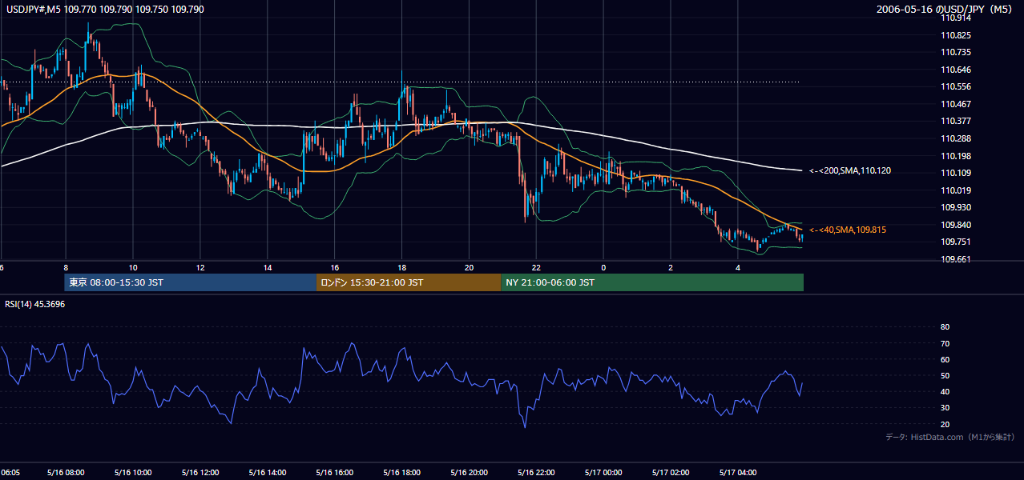Click hour marker 14 above session bars
The width and height of the screenshot is (1024, 480).
[268, 267]
